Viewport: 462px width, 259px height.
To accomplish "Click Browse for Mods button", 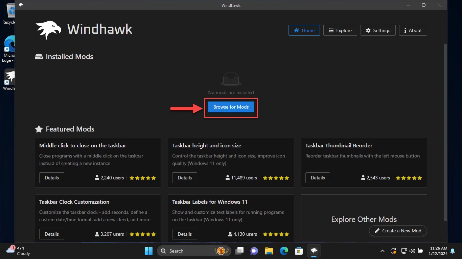I will coord(231,107).
